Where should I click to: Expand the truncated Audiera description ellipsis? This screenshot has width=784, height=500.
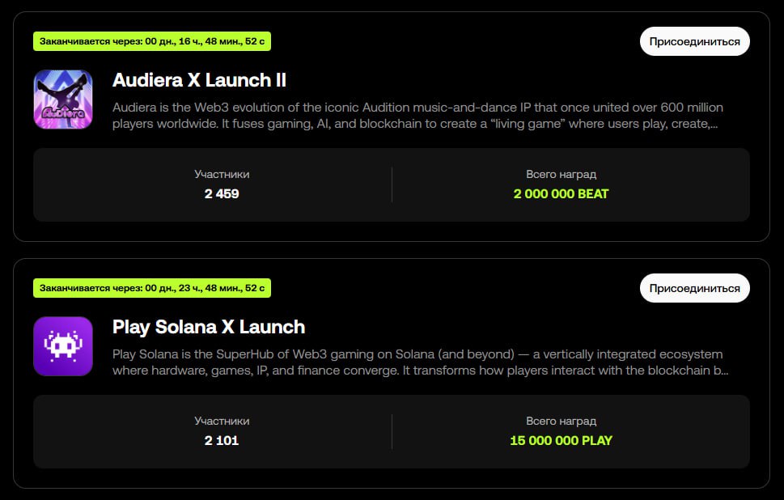pos(714,125)
